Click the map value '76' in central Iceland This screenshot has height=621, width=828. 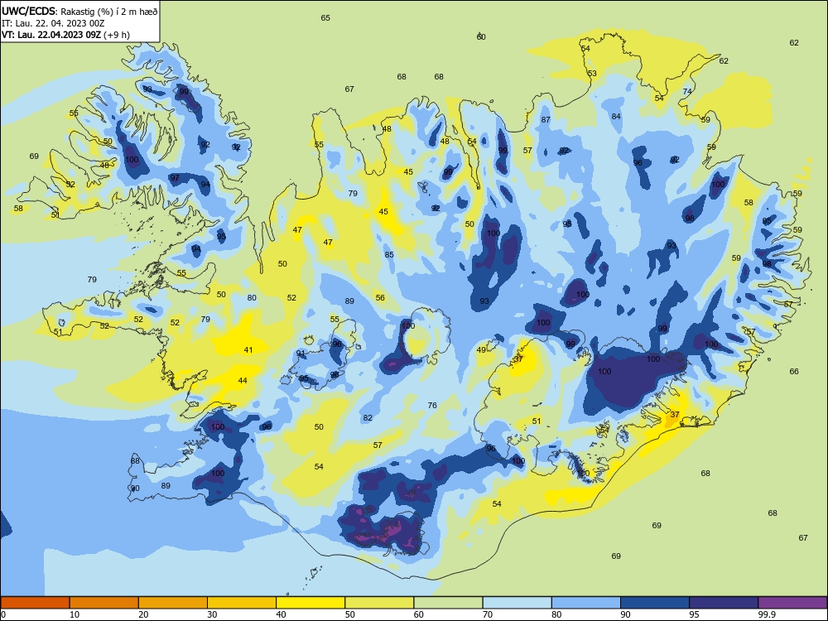click(432, 406)
